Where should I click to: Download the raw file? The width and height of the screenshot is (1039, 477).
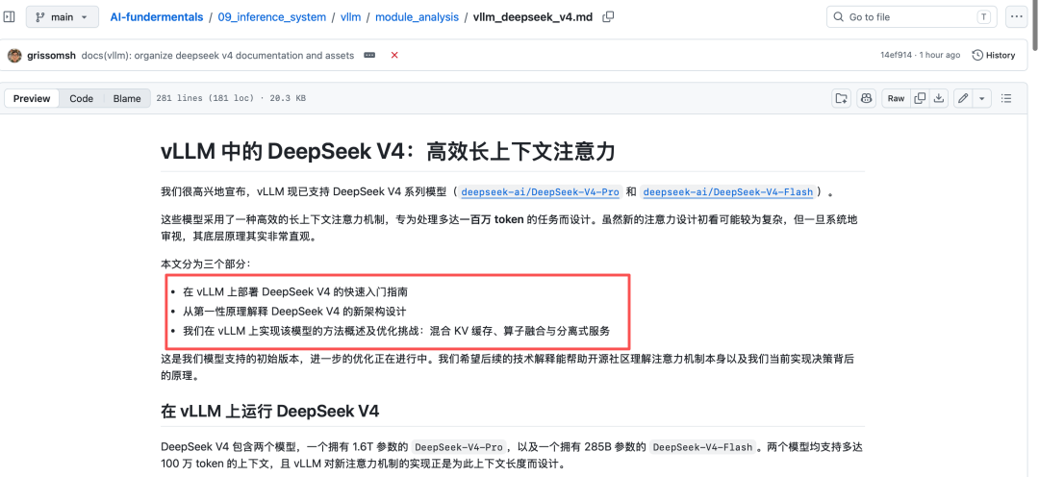[938, 98]
